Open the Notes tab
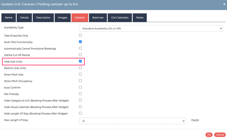This screenshot has width=227, height=138. (x=140, y=17)
